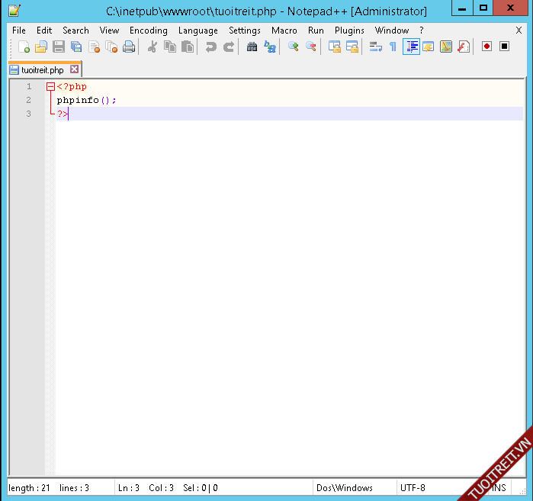The height and width of the screenshot is (501, 533).
Task: Click the Print toolbar icon
Action: (x=129, y=47)
